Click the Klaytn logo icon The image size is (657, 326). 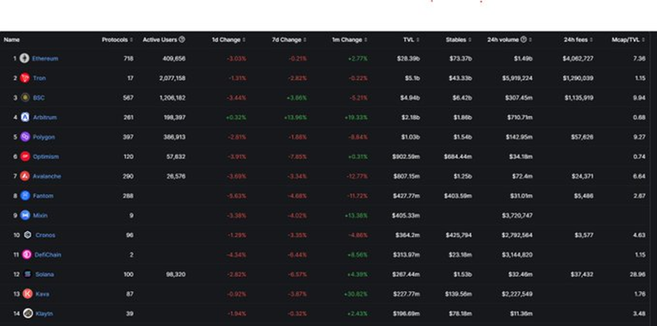[28, 313]
